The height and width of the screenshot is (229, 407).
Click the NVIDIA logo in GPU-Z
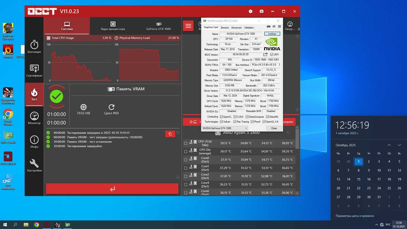(x=272, y=44)
